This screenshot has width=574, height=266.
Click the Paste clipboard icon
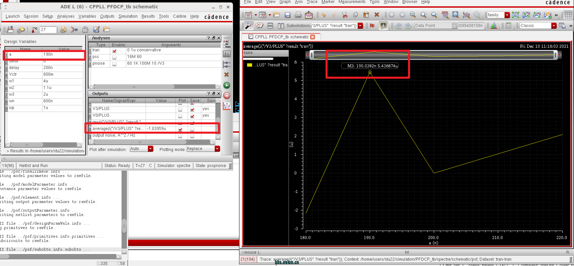click(366, 15)
